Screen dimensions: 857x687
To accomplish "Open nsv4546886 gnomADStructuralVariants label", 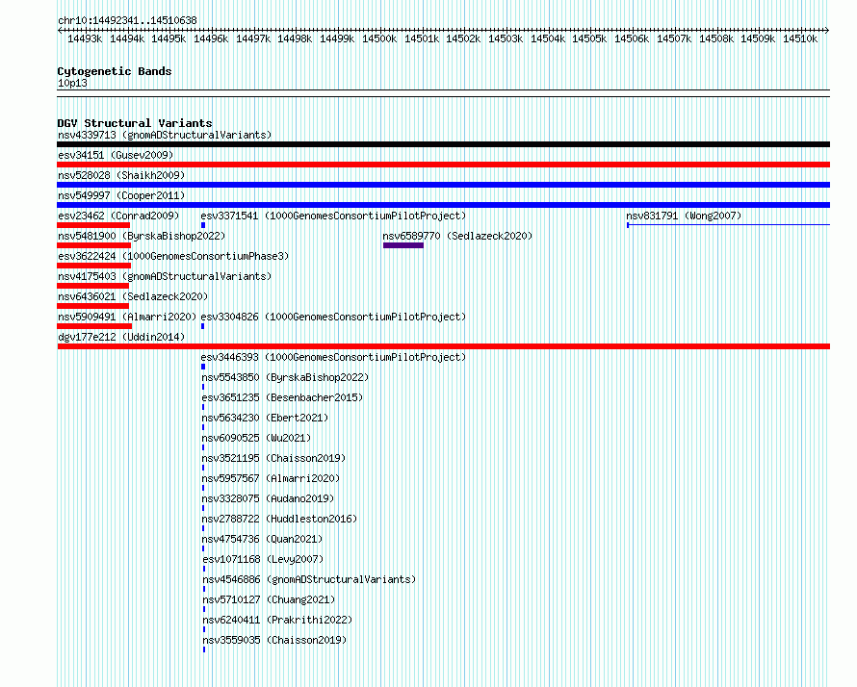I will (309, 579).
